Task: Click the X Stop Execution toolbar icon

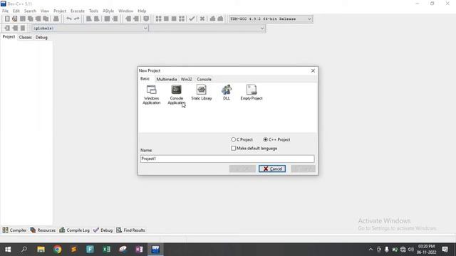Action: (x=202, y=18)
